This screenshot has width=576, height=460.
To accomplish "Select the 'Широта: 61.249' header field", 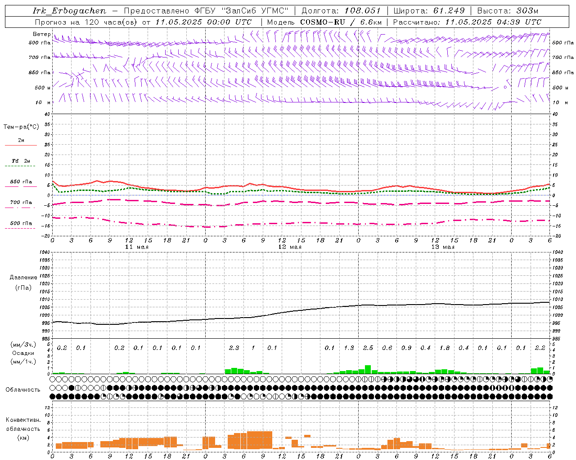I will tap(429, 11).
